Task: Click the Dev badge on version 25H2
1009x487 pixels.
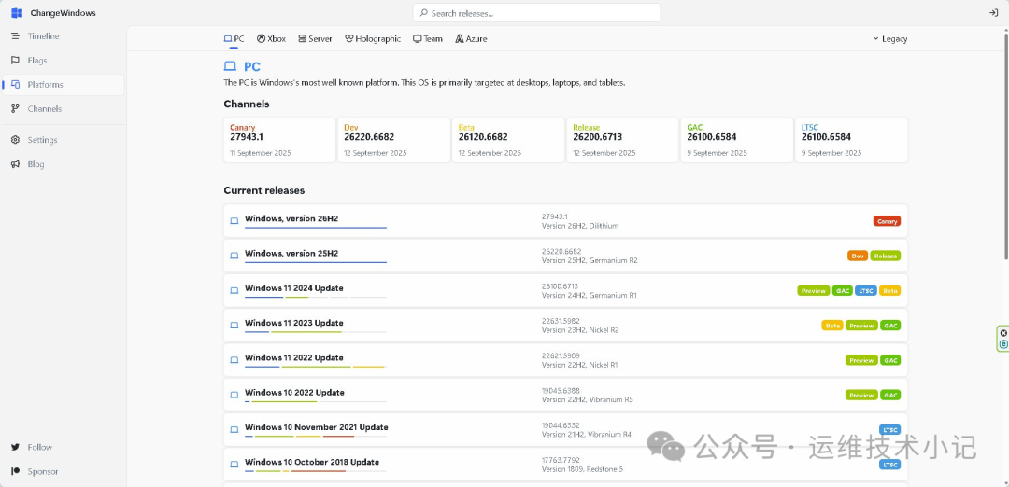Action: coord(858,256)
